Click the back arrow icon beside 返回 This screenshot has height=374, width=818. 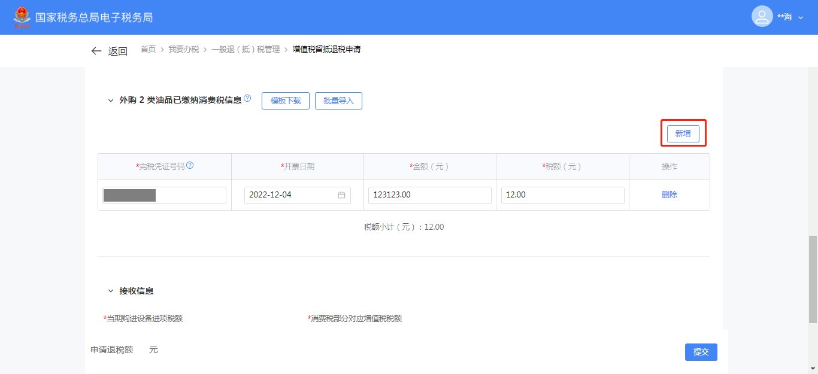click(x=96, y=51)
